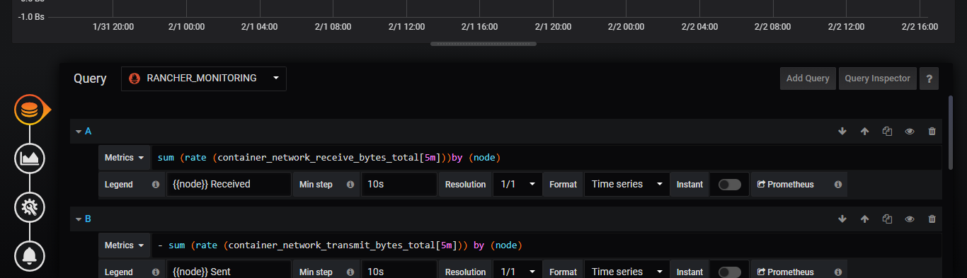Edit the transmit bytes query expression
The image size is (967, 278).
(x=547, y=245)
